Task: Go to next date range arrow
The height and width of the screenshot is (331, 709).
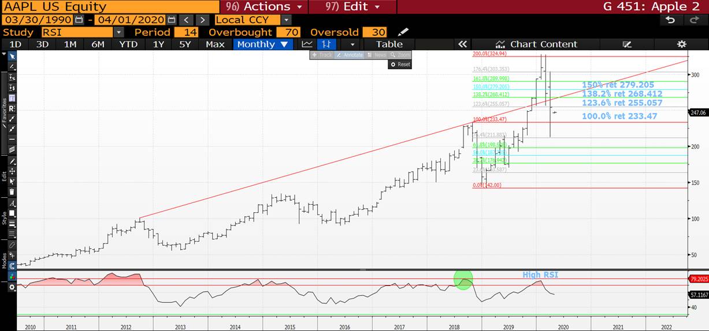Action: (202, 20)
